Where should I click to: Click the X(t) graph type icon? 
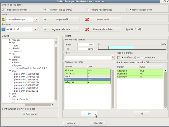click(x=119, y=58)
